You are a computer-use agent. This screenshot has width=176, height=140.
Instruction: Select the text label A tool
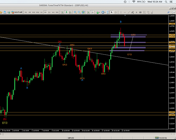(x=137, y=12)
